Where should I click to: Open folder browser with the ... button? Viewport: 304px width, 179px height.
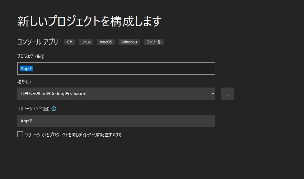(x=227, y=94)
